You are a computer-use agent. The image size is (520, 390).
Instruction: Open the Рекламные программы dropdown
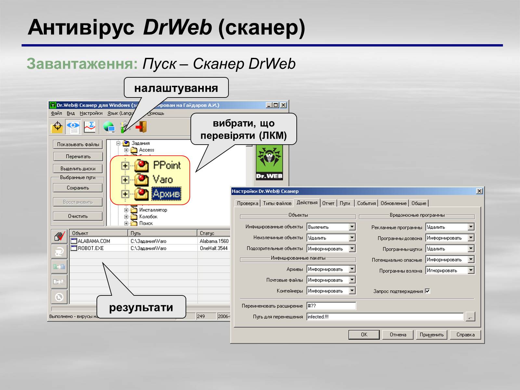tap(471, 227)
